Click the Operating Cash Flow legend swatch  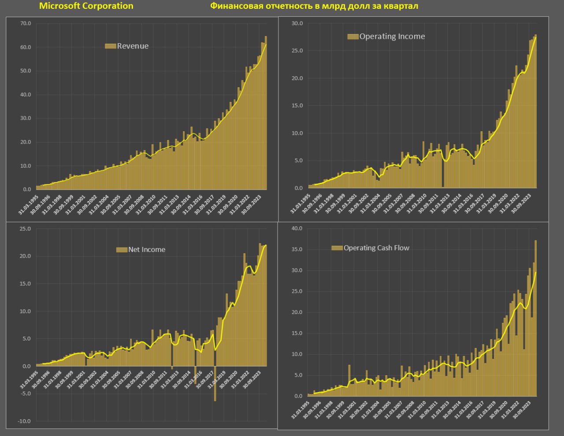tap(337, 248)
